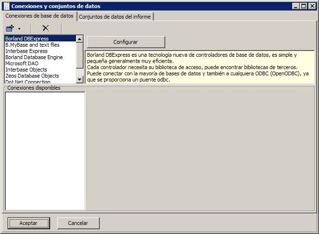Select B.MyBase and text files driver
This screenshot has height=234, width=319.
coord(40,45)
